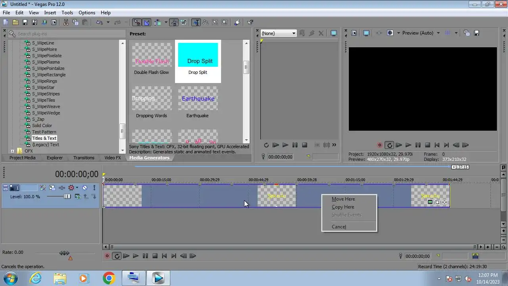The image size is (508, 286).
Task: Click the Record button in the timeline transport
Action: [107, 256]
